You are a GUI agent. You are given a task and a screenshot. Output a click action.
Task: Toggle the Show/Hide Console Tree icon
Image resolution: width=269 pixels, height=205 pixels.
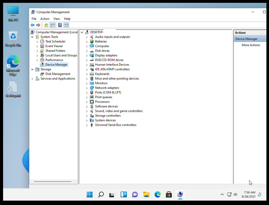click(x=52, y=25)
